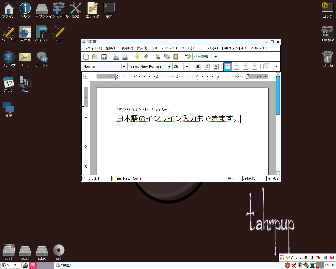The height and width of the screenshot is (269, 336).
Task: Open the 圧縮解凍 archive desktop icon
Action: (327, 34)
